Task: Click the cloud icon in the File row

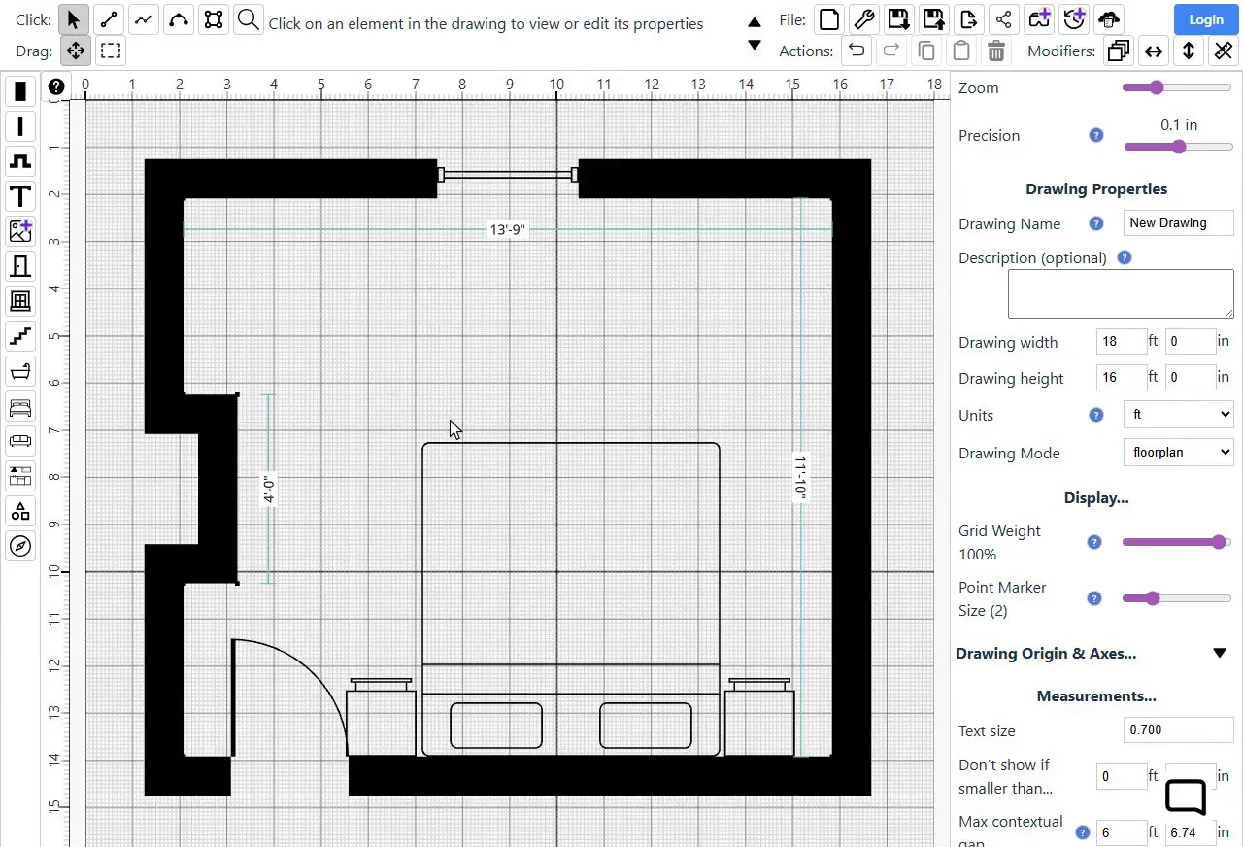Action: 1108,18
